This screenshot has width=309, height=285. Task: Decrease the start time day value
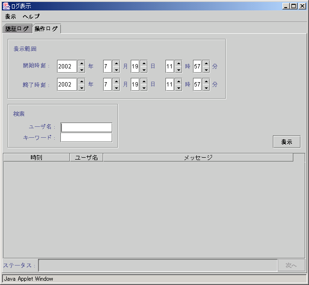[144, 69]
